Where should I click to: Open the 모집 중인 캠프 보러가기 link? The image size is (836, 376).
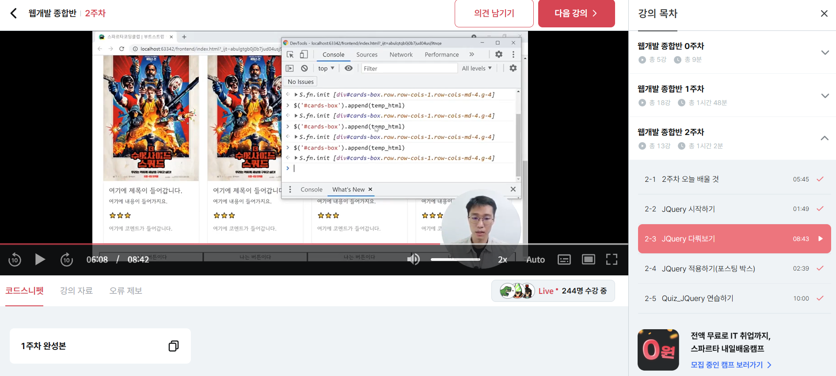pos(731,365)
